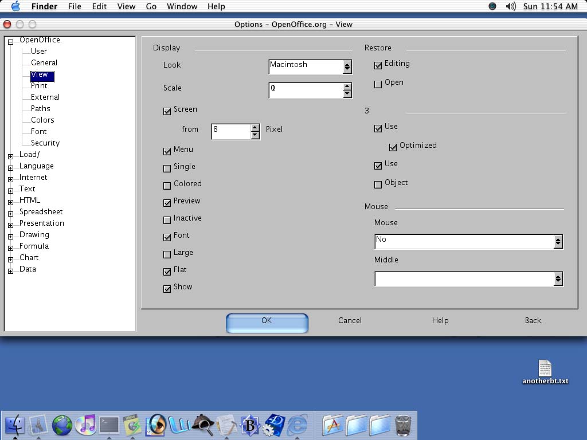This screenshot has width=587, height=440.
Task: Launch iTunes from the dock
Action: pyautogui.click(x=86, y=425)
